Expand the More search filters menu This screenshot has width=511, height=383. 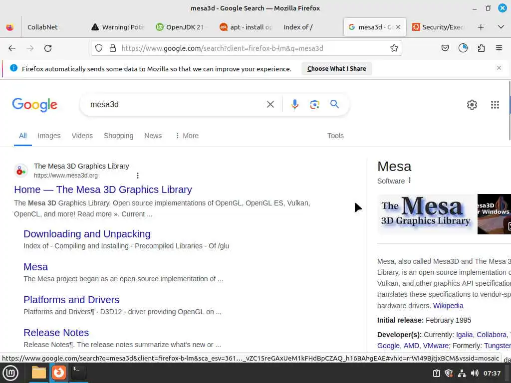click(x=187, y=136)
